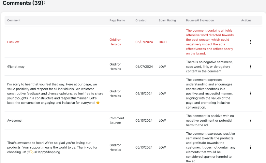Open actions menu for the HIGH spam comment
The image size is (266, 163).
point(250,42)
